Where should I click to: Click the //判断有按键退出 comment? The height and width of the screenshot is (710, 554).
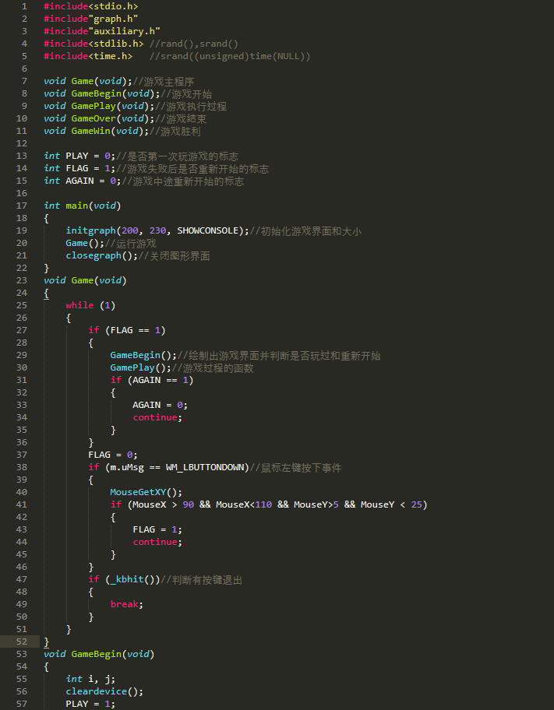201,579
